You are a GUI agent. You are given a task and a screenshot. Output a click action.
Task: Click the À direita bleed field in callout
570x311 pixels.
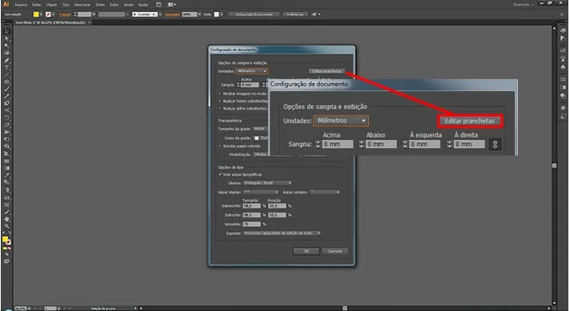pyautogui.click(x=469, y=144)
